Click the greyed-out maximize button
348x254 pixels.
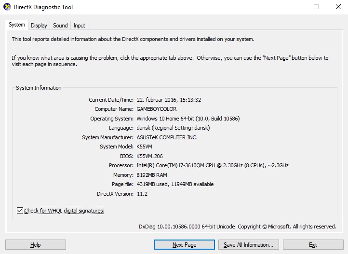click(x=316, y=7)
